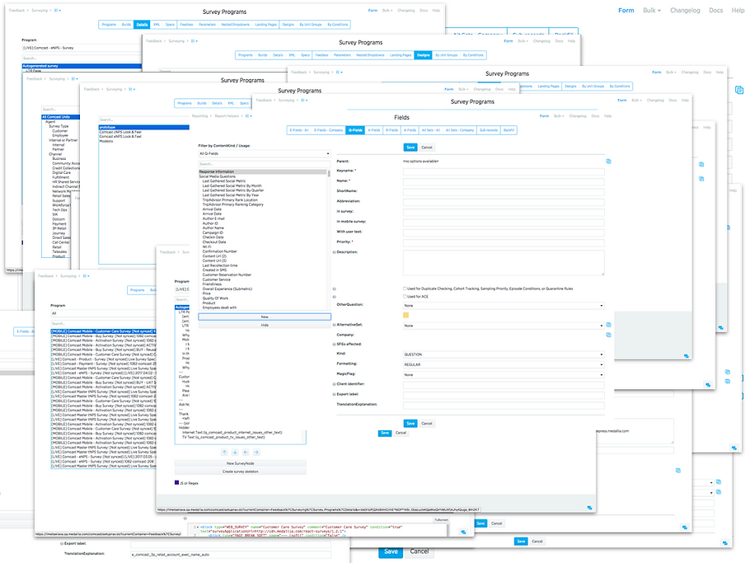Click the large Cancel button at the bottom
Screen dimensions: 750x563
click(419, 551)
